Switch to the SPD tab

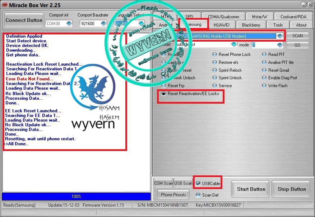pyautogui.click(x=189, y=16)
